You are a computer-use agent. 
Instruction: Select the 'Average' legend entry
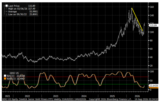point(13,11)
